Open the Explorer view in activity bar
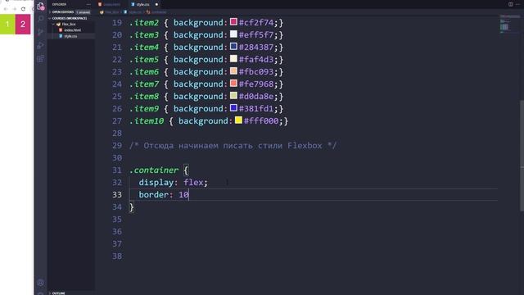This screenshot has height=295, width=524. click(40, 6)
